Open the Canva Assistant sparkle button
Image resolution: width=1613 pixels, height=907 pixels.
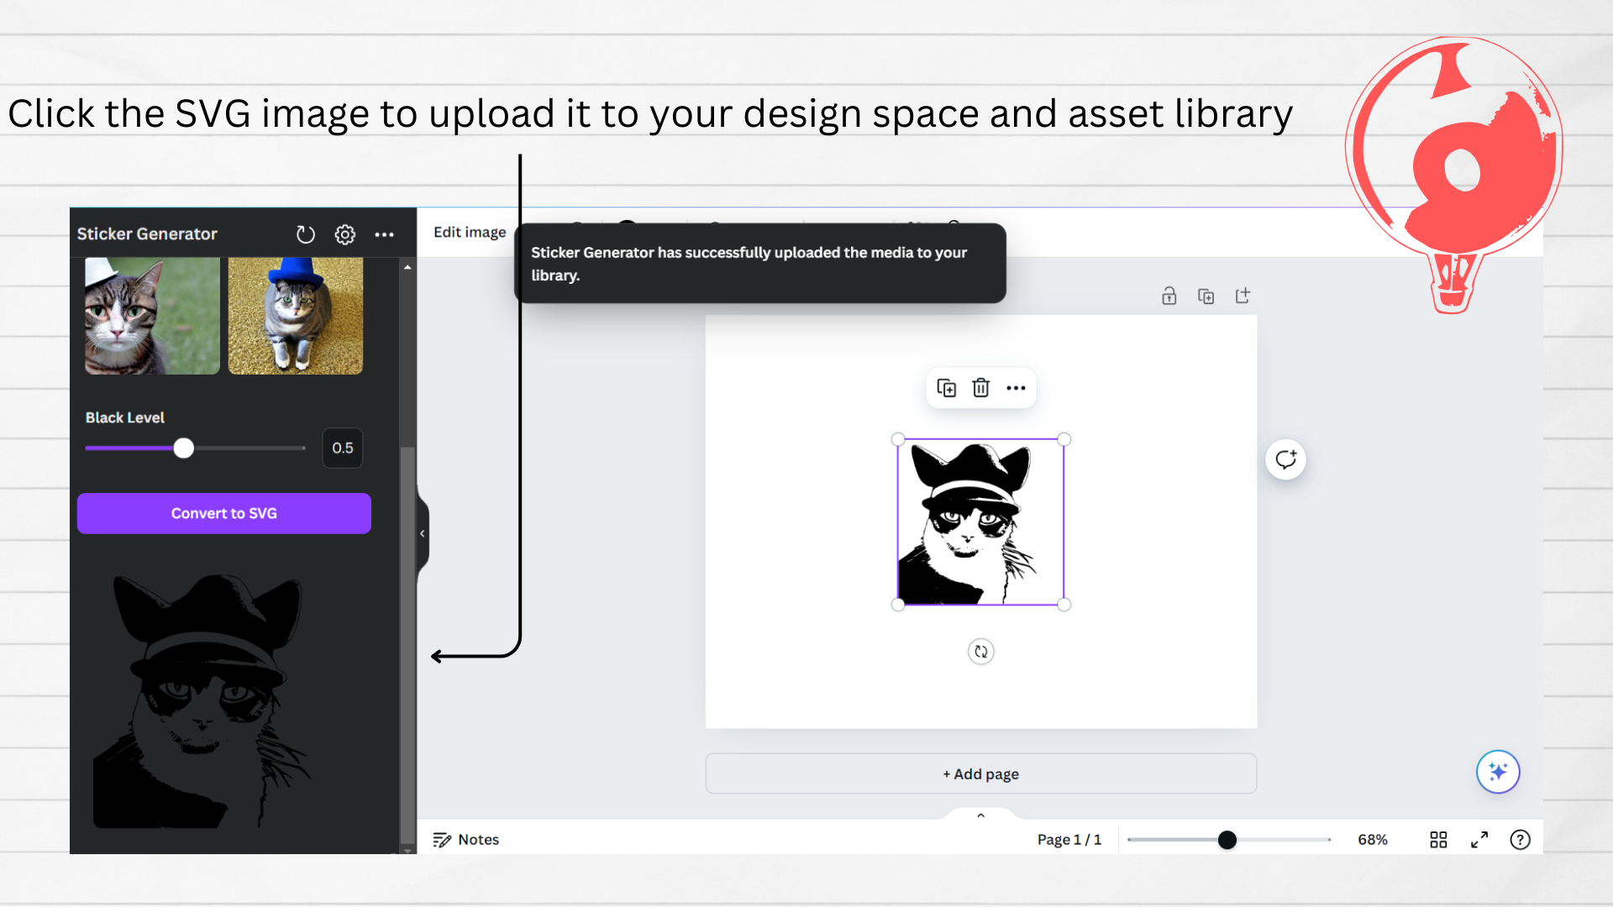[x=1497, y=771]
